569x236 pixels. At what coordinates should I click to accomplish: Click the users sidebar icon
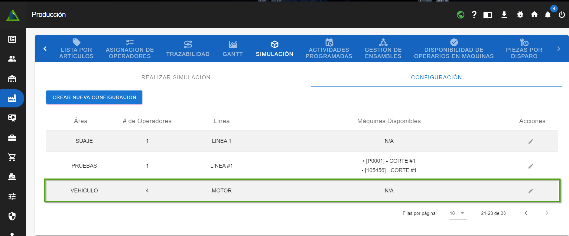click(12, 59)
